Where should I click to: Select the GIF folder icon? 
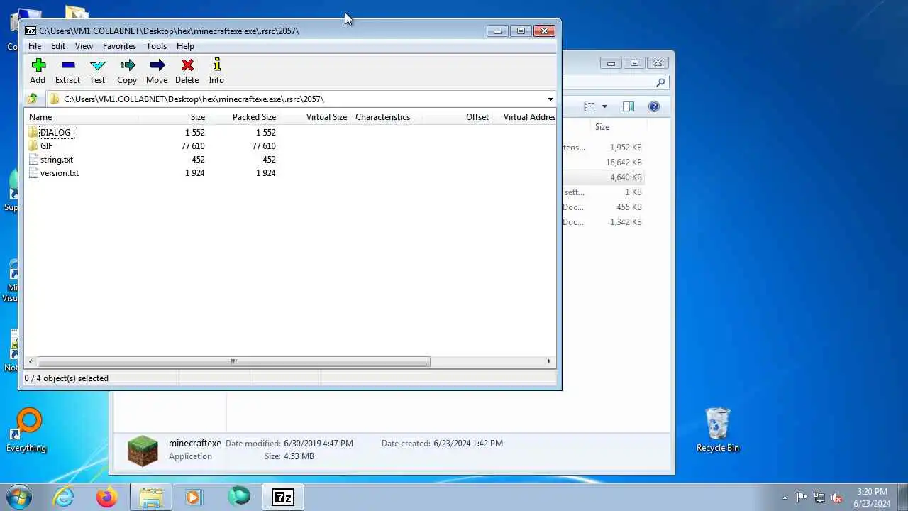33,145
